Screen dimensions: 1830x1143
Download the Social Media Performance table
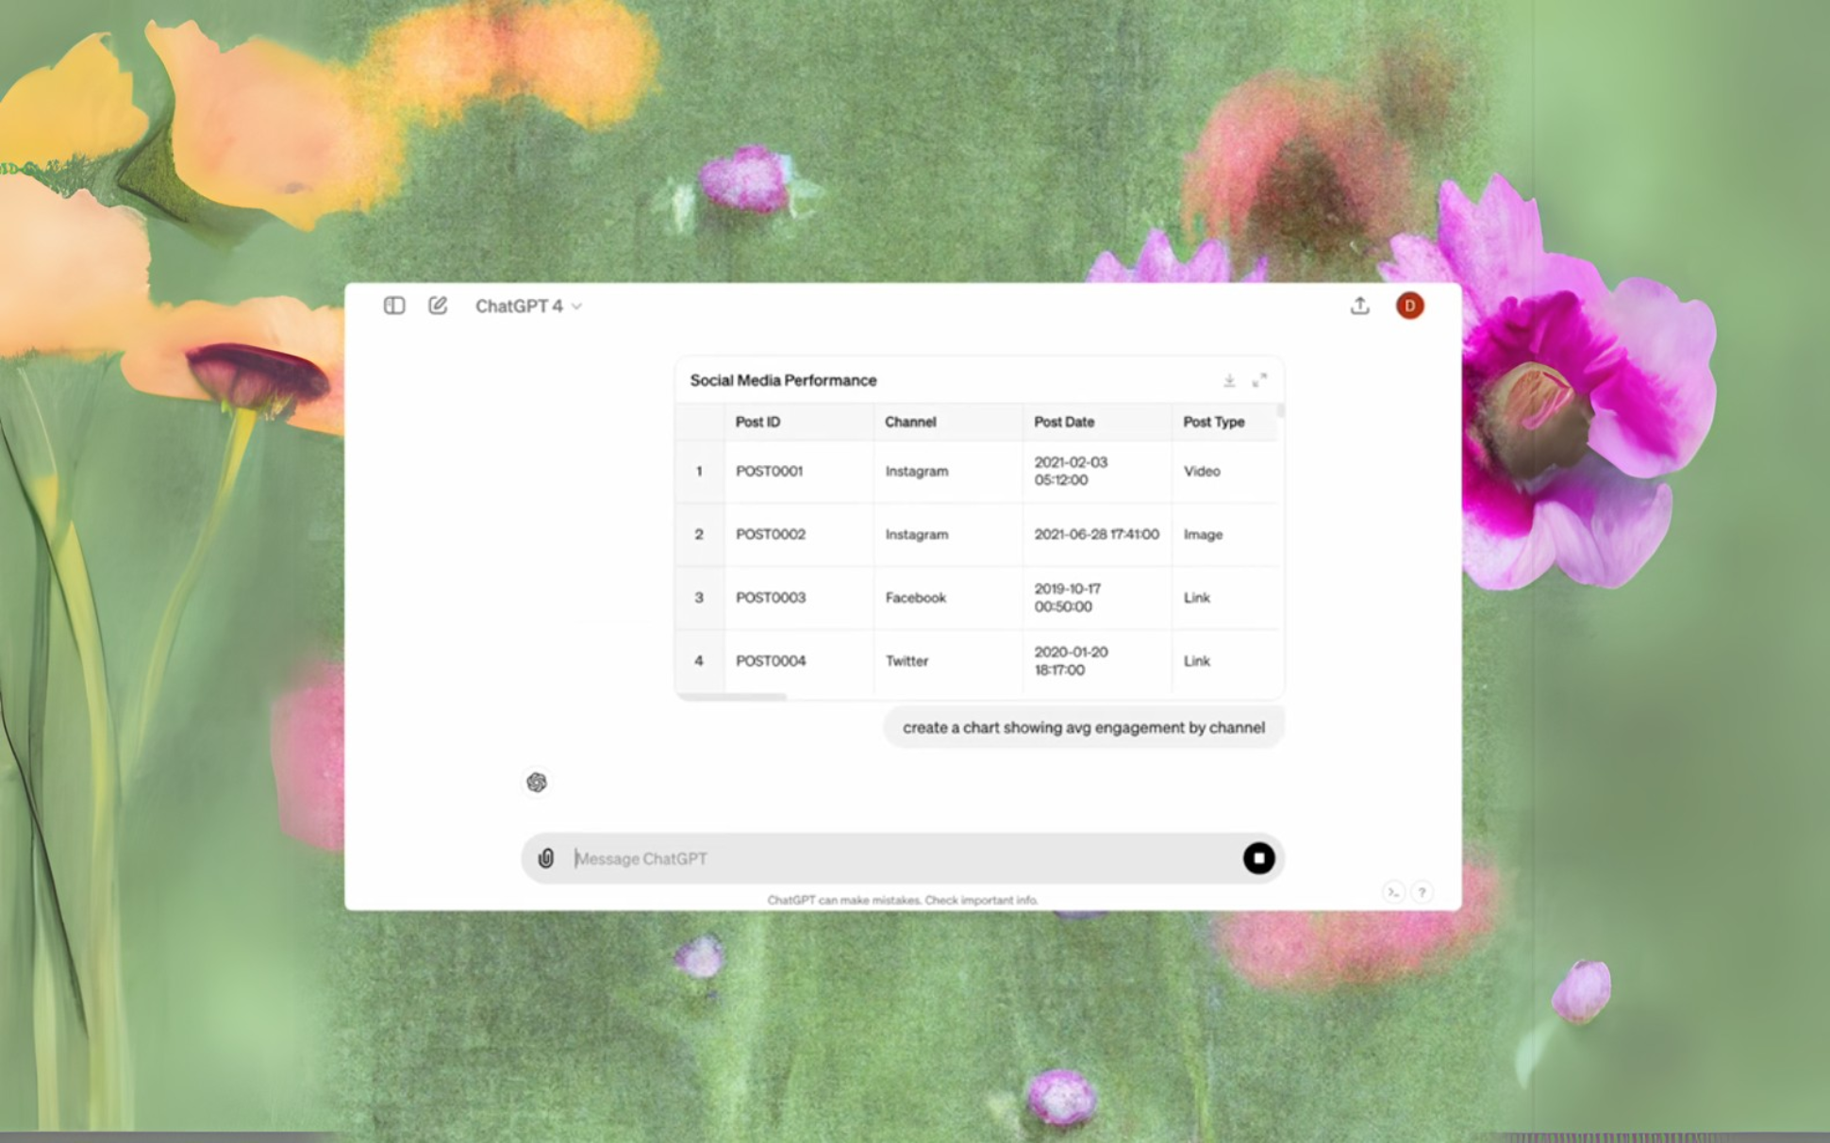pos(1229,380)
